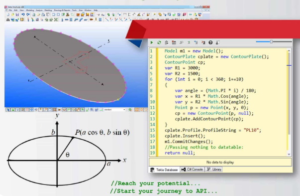Click the green refresh icon in script toolbar
The image size is (300, 196).
click(x=159, y=42)
